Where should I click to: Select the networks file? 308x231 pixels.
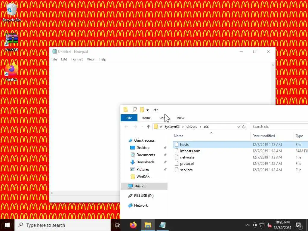coord(240,157)
